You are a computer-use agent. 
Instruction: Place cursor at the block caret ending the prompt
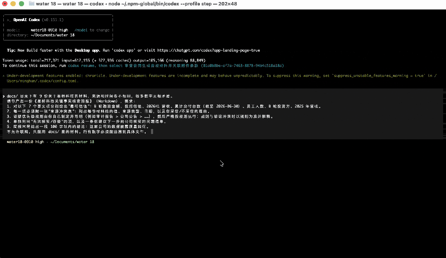click(152, 131)
